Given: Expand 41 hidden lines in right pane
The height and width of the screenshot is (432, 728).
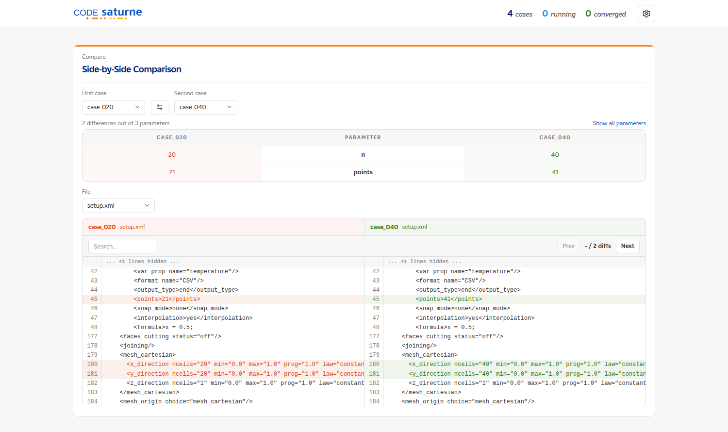Looking at the screenshot, I should point(425,262).
